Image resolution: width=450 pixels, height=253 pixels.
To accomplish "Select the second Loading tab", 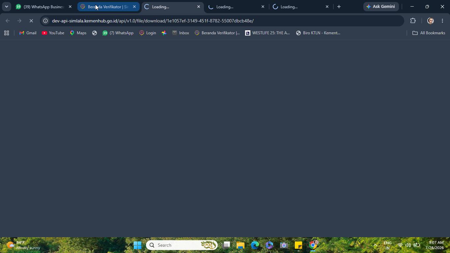I will coord(237,7).
